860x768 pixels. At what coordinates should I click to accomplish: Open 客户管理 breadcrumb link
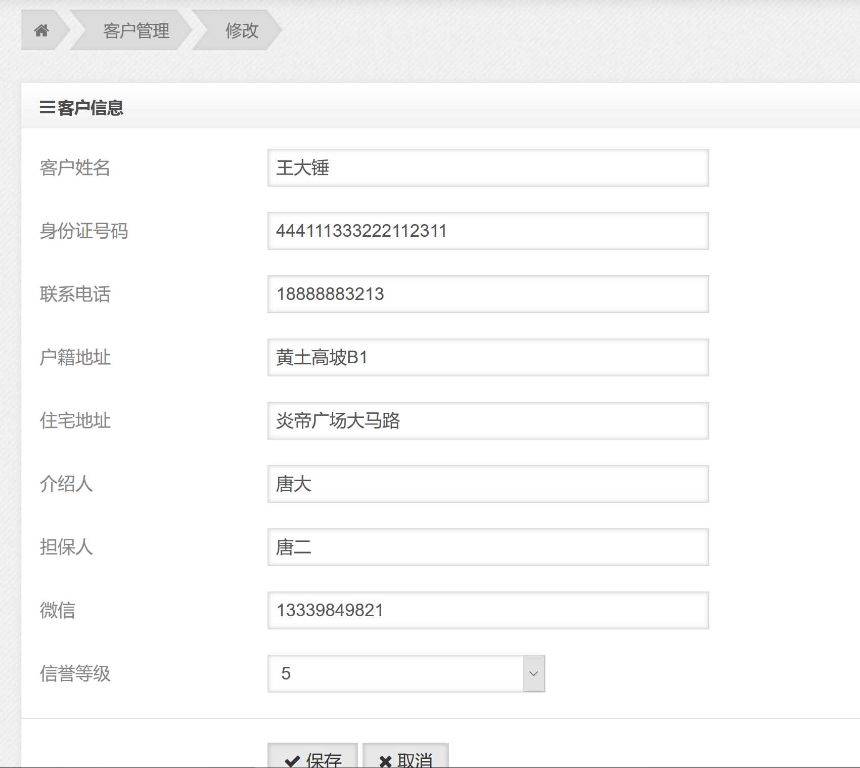point(136,30)
